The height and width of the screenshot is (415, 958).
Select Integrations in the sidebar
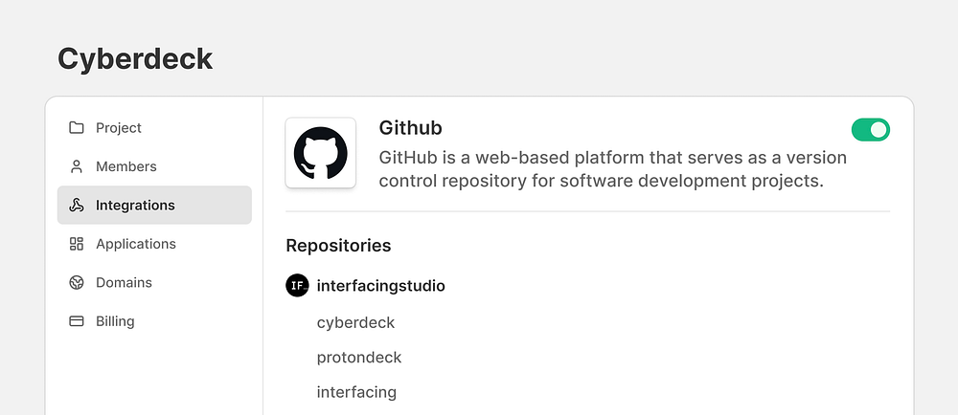point(135,206)
